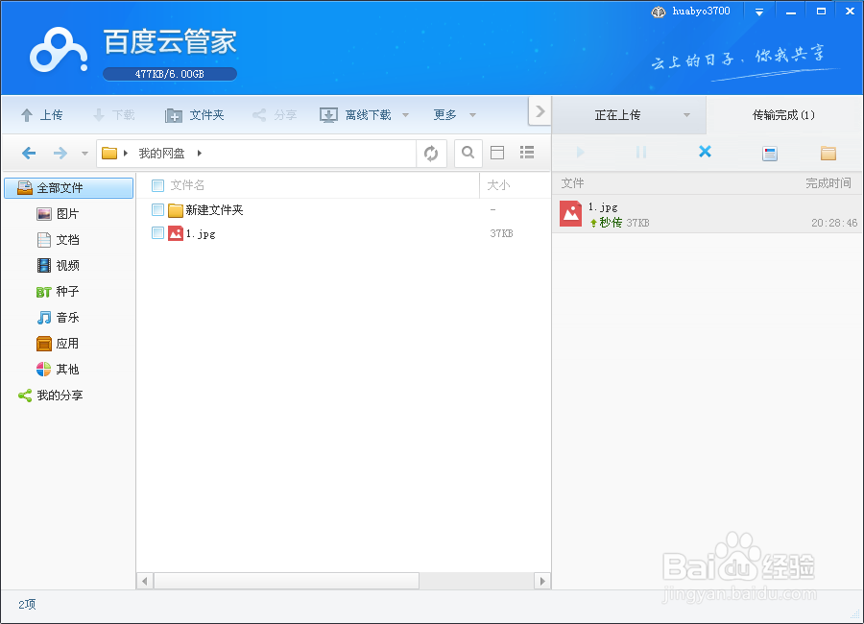Check the checkbox next to 1.jpg

click(157, 233)
